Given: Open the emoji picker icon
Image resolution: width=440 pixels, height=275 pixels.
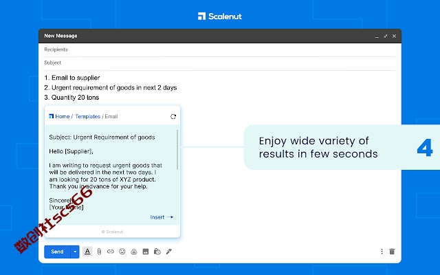Looking at the screenshot, I should click(122, 252).
